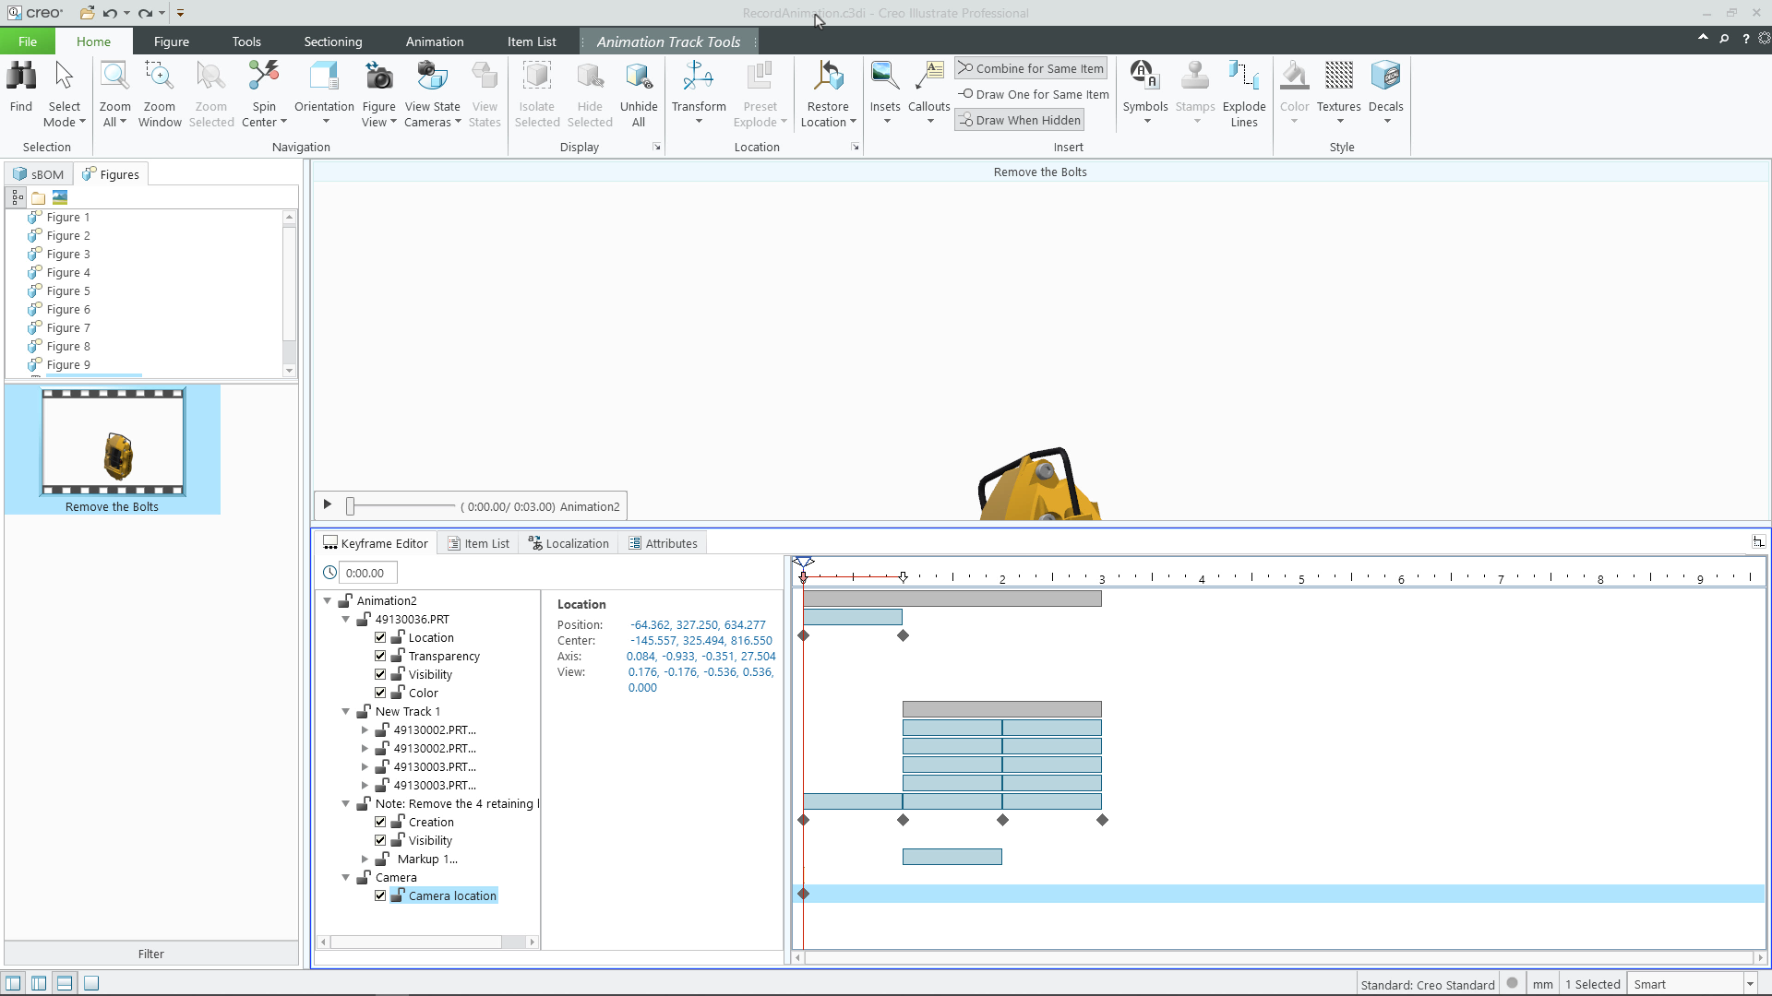Activate Zoom Window tool
The image size is (1772, 996).
click(x=159, y=94)
